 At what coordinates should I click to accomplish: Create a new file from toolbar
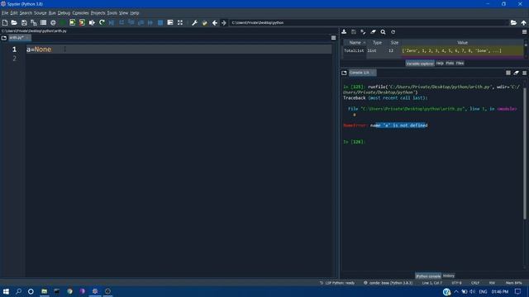(5, 22)
